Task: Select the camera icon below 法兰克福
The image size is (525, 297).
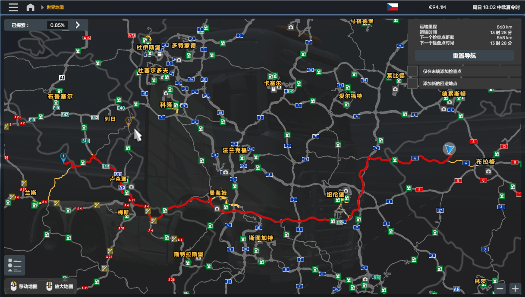Action: (225, 172)
